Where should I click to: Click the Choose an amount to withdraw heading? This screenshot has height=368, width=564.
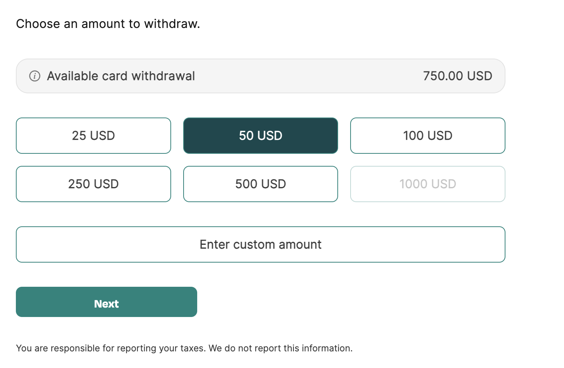point(107,24)
